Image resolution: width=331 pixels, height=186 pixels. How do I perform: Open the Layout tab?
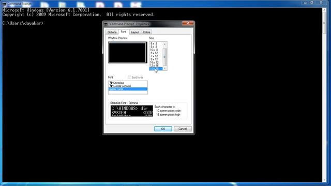click(134, 32)
